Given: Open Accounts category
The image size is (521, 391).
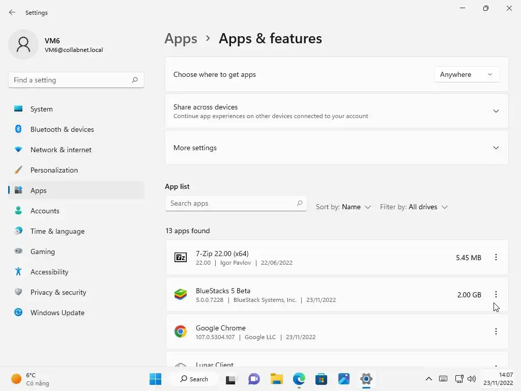Looking at the screenshot, I should (x=76, y=211).
